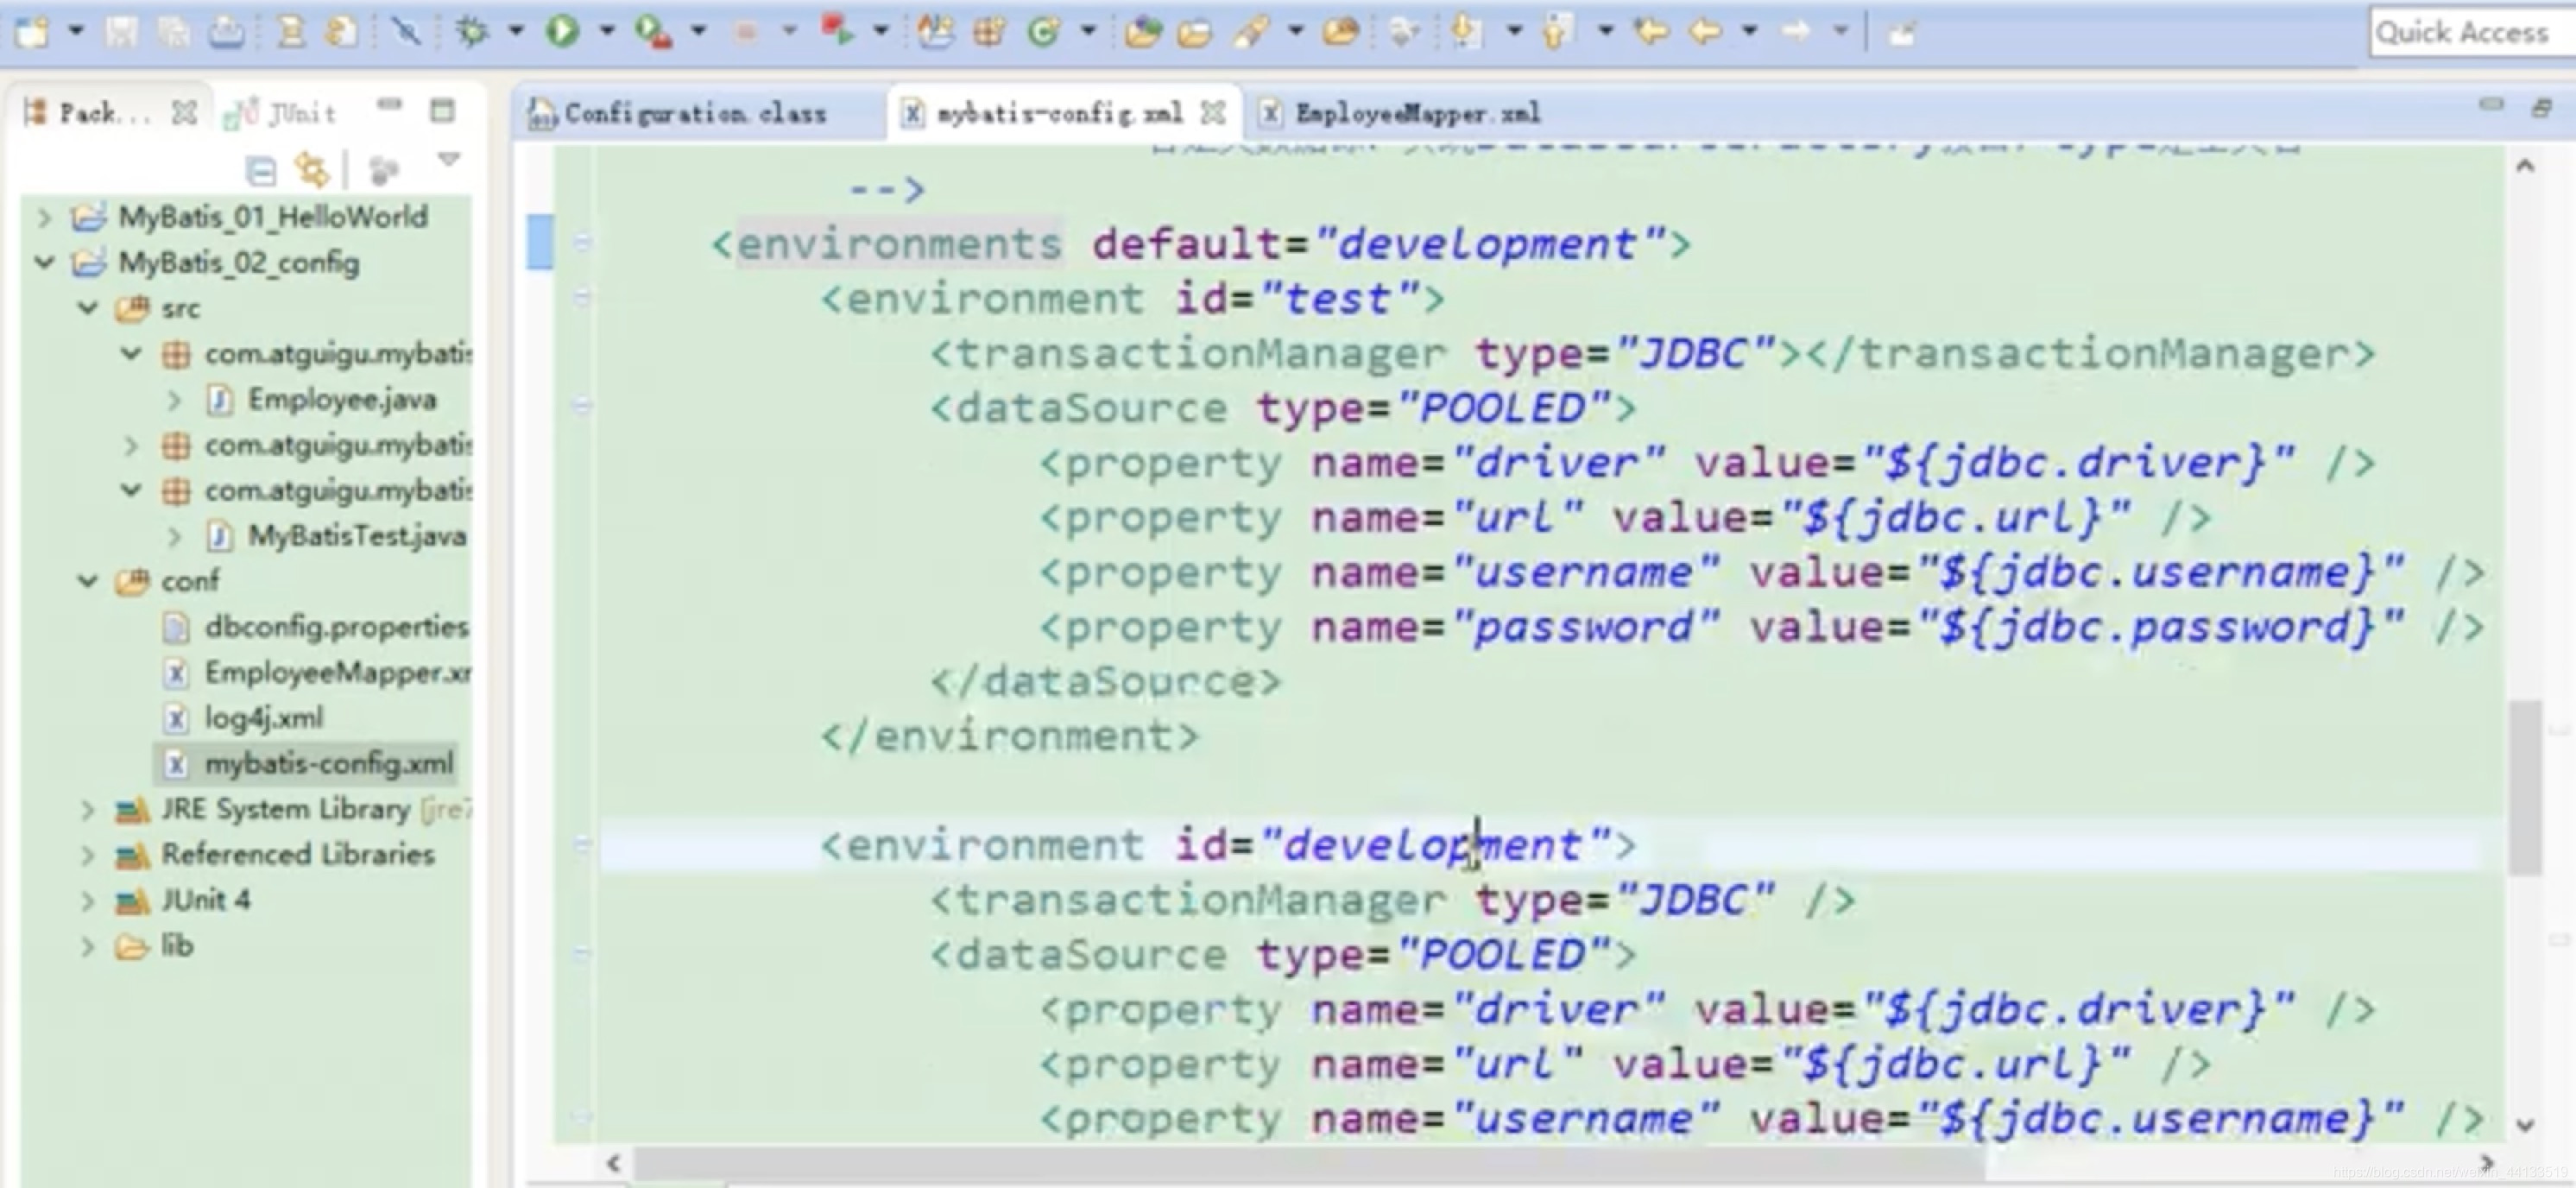The image size is (2576, 1188).
Task: Expand the MyBatis_01_HelloWorld project
Action: (x=44, y=217)
